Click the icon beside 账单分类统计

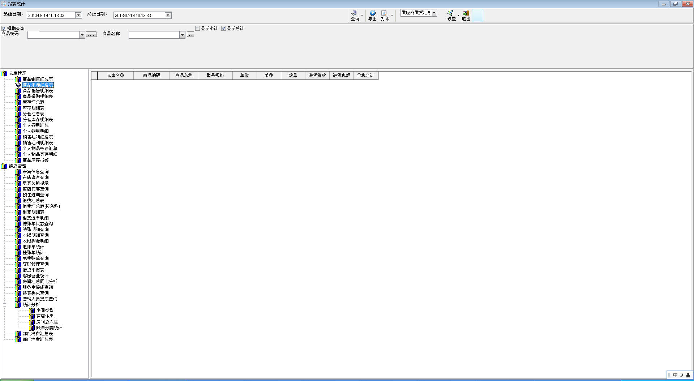[x=32, y=328]
